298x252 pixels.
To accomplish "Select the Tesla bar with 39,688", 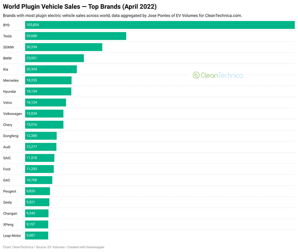I will point(75,36).
